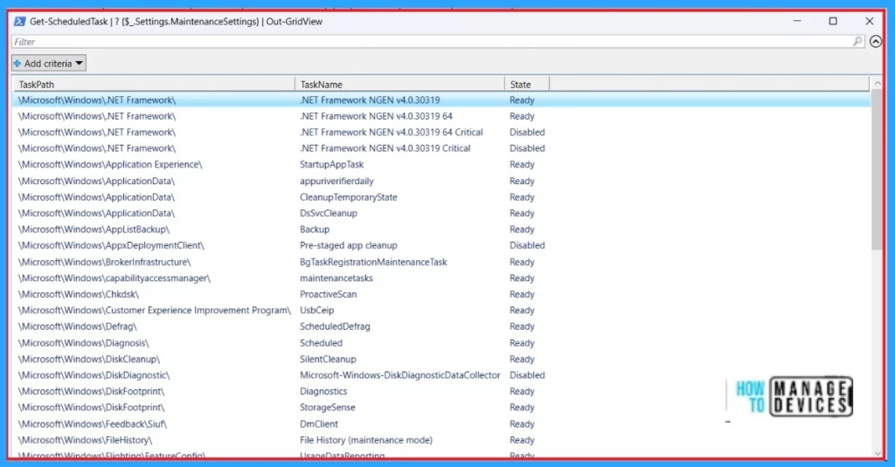This screenshot has width=895, height=467.
Task: Select the ProactiveScan task
Action: pos(329,294)
